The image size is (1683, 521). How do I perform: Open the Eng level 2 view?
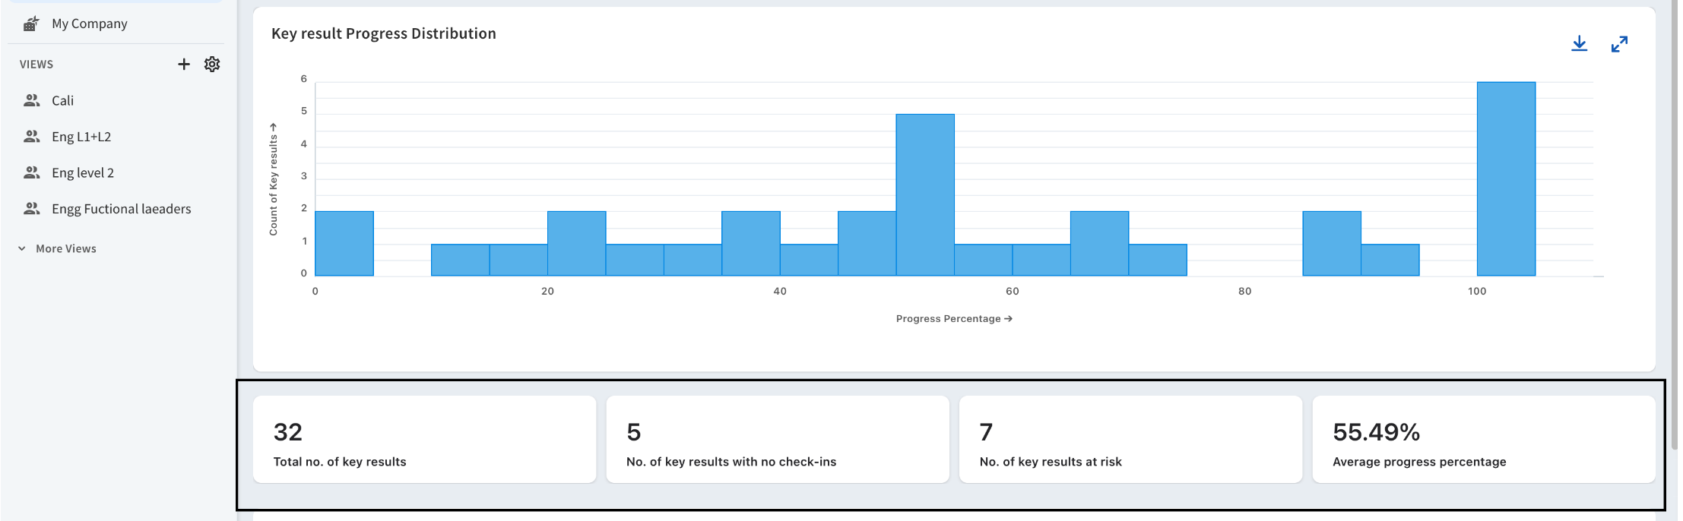[x=83, y=173]
